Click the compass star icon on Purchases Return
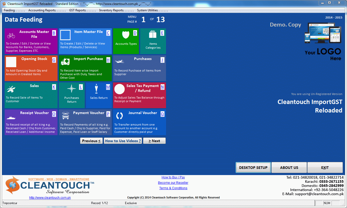Screen dimensions: 347x208 72,89
